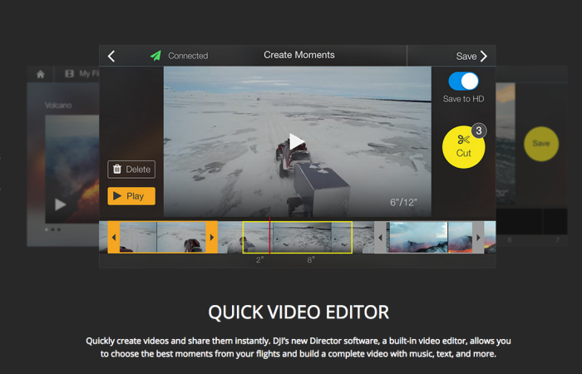Click the right orange handle of first clip
This screenshot has height=374, width=582.
pos(211,237)
